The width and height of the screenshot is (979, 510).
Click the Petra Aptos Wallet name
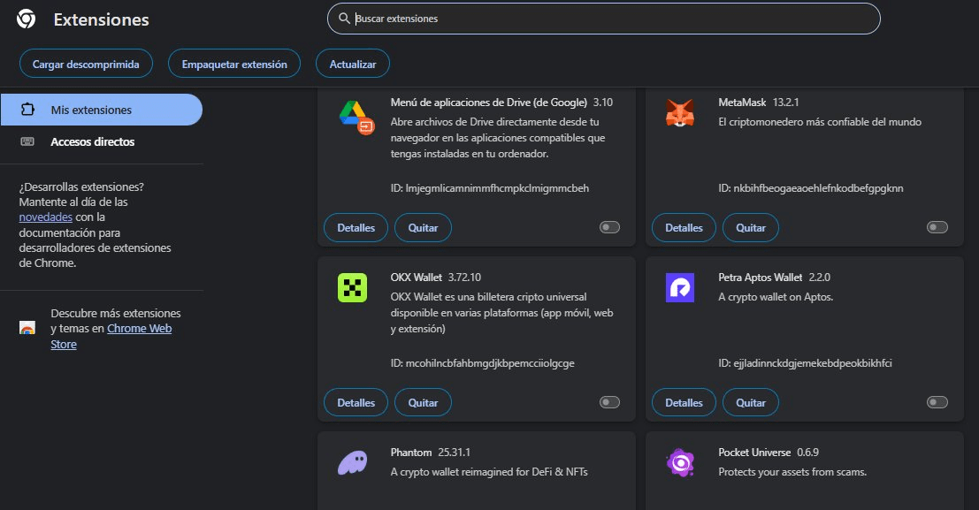click(760, 278)
